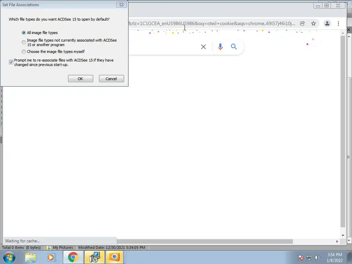Click the page horizontal scrollbar thumb
This screenshot has height=264, width=352.
click(205, 241)
